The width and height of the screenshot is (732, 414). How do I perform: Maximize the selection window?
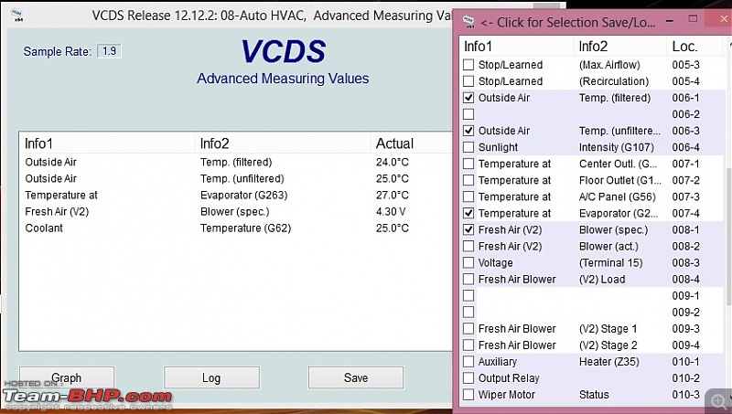click(x=693, y=18)
